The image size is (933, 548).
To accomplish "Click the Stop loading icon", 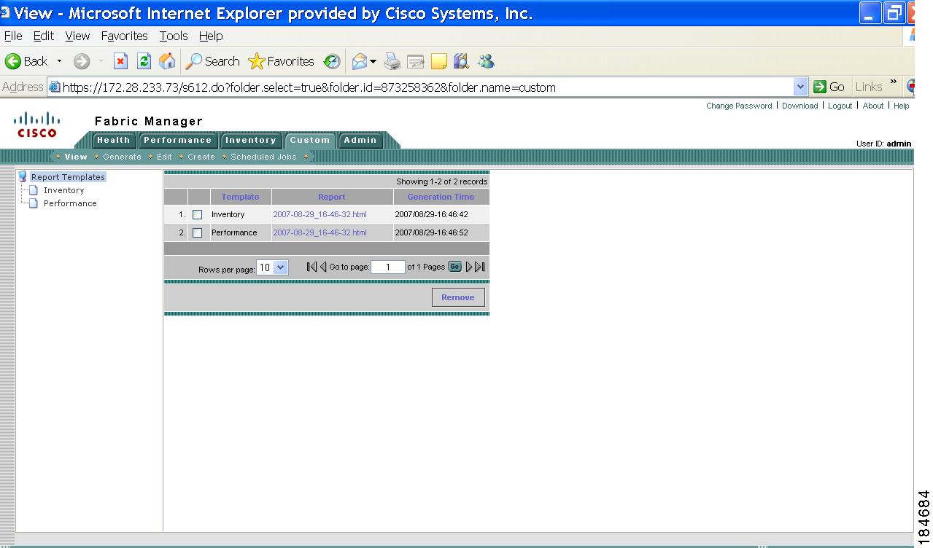I will point(121,62).
